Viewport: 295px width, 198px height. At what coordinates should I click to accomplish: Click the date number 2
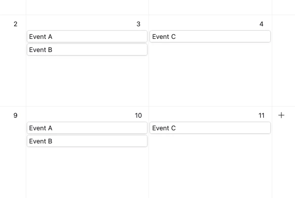click(x=16, y=24)
